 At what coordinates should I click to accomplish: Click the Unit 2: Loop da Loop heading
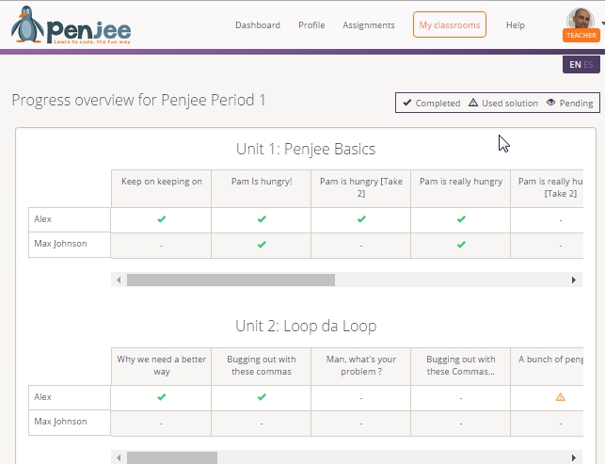pyautogui.click(x=306, y=327)
